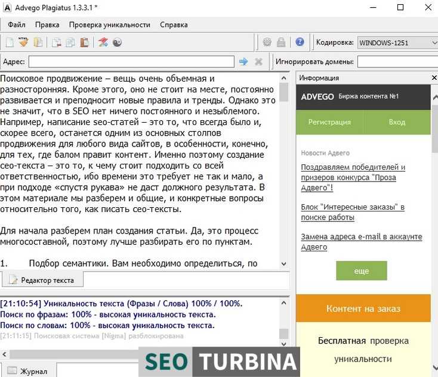Image resolution: width=438 pixels, height=377 pixels.
Task: Click the paste clipboard icon
Action: 84,42
